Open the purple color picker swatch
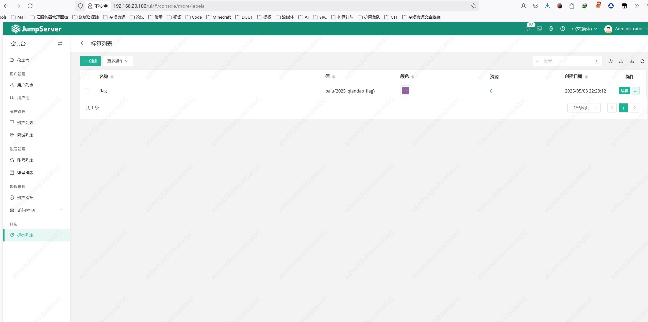 405,91
